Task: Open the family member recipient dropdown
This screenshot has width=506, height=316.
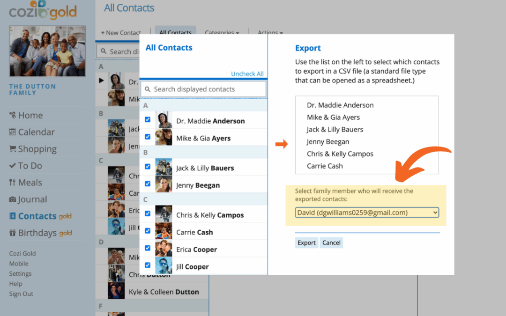Action: tap(367, 213)
